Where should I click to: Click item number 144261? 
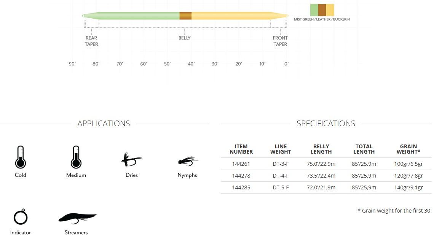click(x=241, y=164)
